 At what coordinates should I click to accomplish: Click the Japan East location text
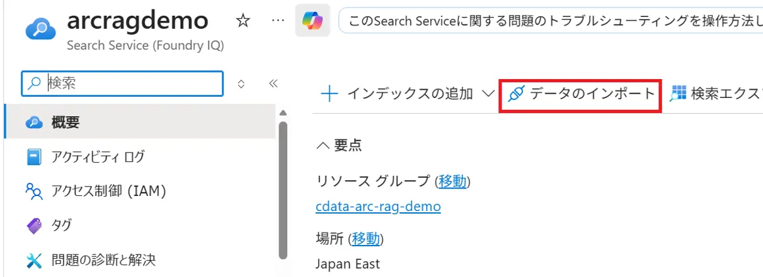[x=348, y=264]
